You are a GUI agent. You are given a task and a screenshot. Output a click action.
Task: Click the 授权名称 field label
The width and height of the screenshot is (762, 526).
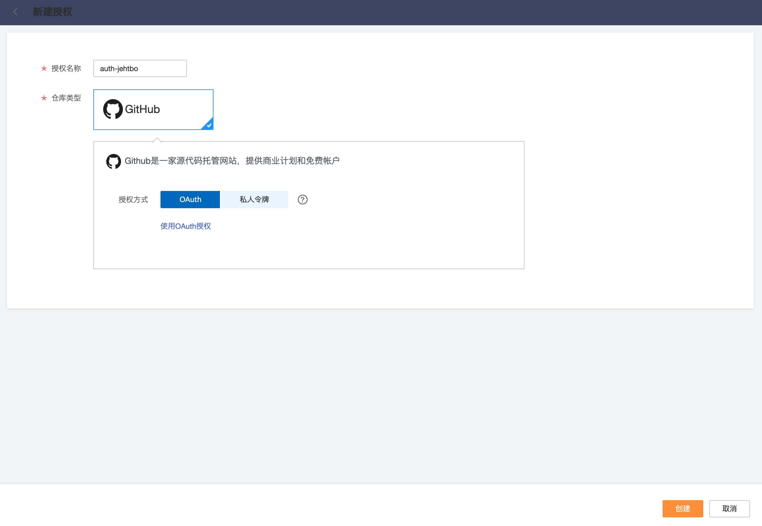coord(66,69)
